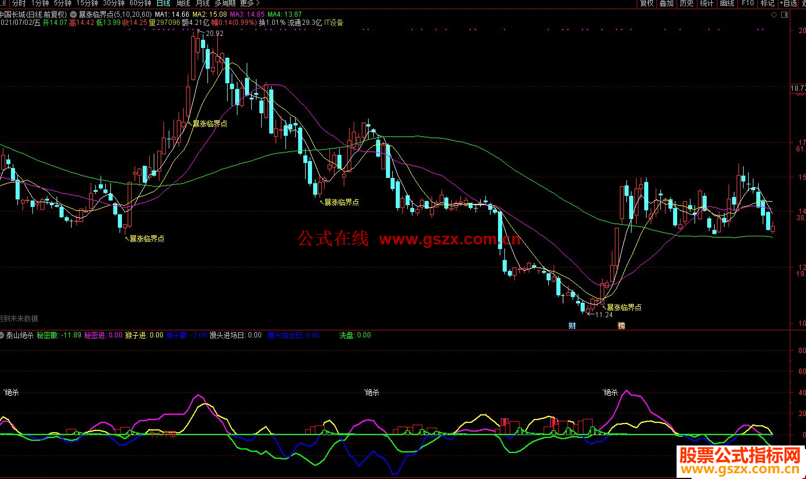806x479 pixels.
Task: Expand the 暴涨临界点 indicator dropdown arrow
Action: click(73, 14)
